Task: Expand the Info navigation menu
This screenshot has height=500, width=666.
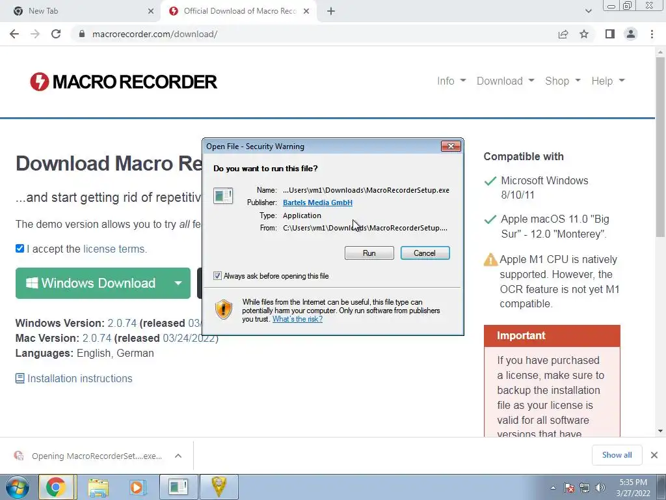Action: (451, 81)
